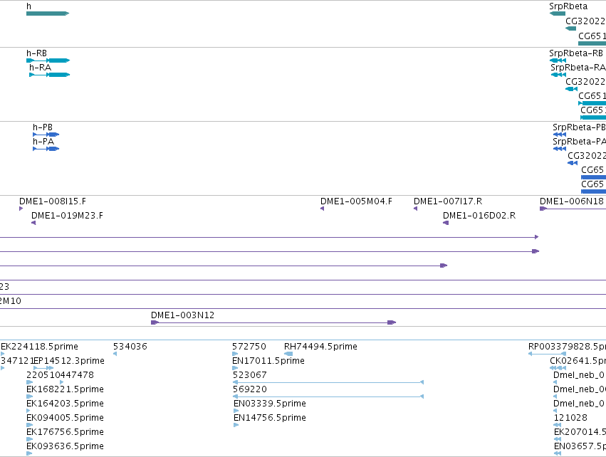Select the h-PB protein glyph

coord(46,135)
